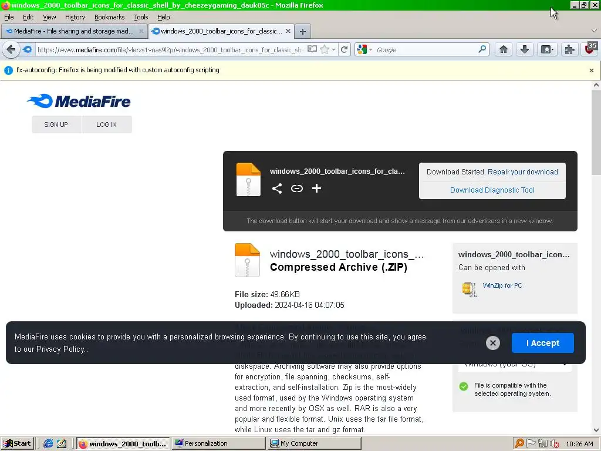Copy link using the chain icon
601x451 pixels.
[296, 189]
